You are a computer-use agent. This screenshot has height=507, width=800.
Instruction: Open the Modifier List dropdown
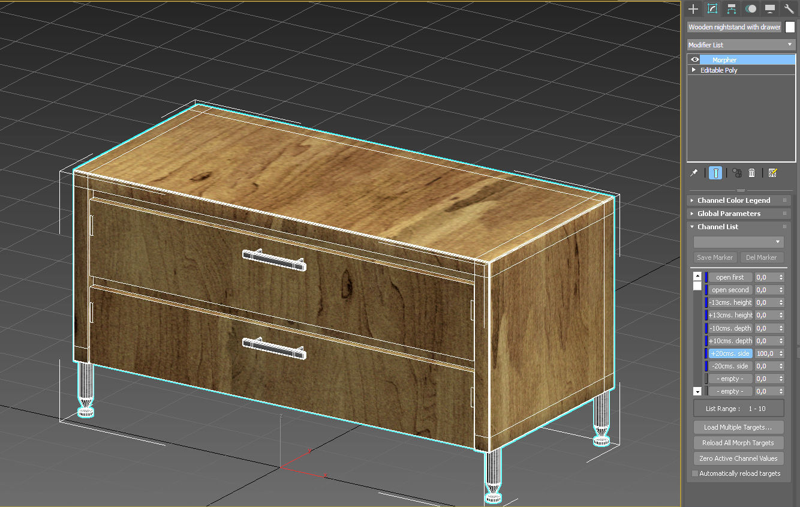pos(741,45)
